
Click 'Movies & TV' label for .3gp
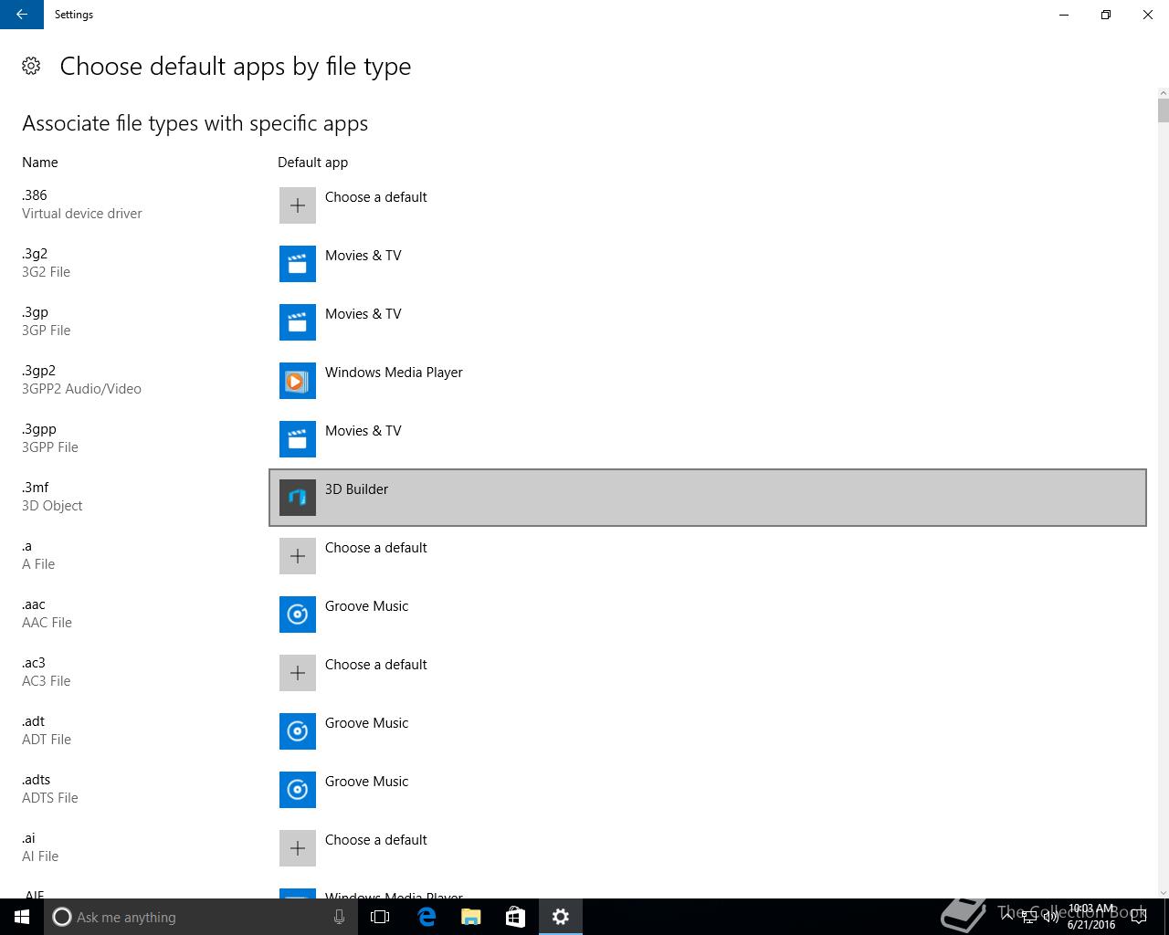coord(363,314)
